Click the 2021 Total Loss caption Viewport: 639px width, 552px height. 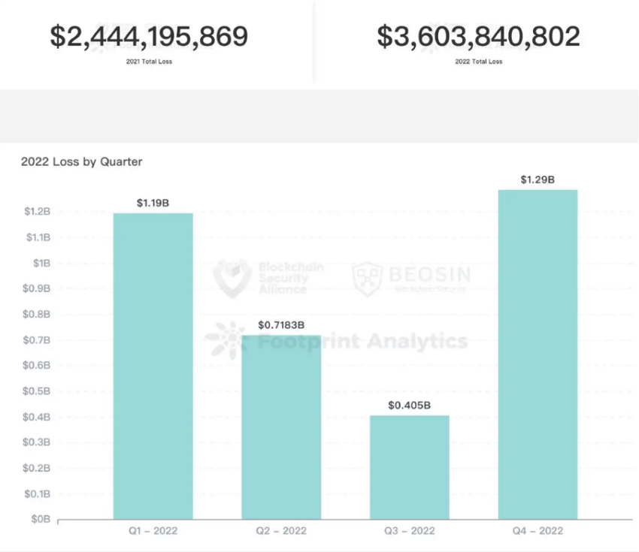[149, 62]
